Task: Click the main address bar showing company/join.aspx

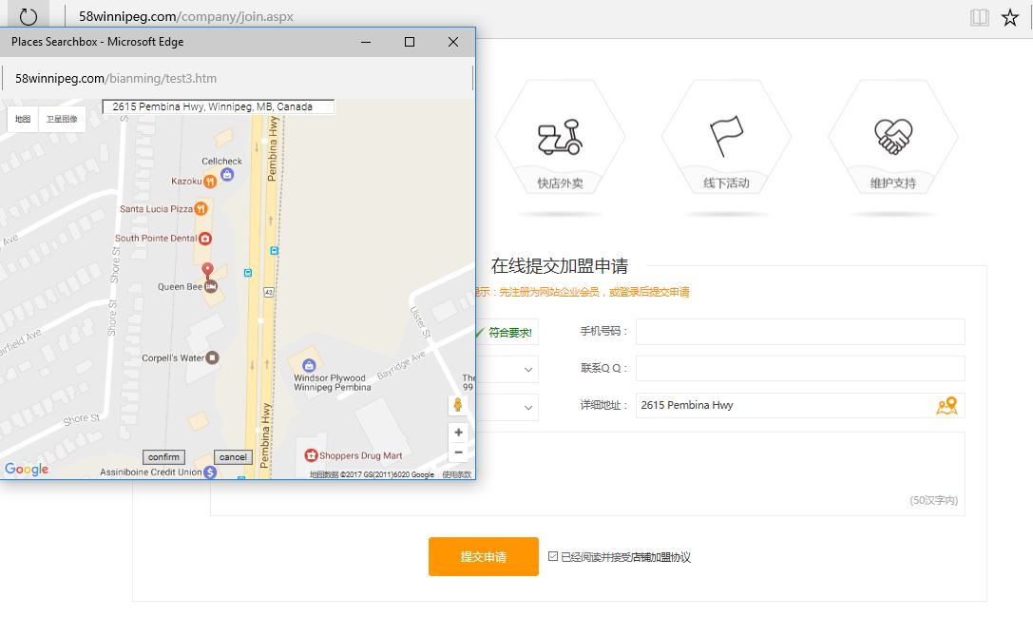Action: click(186, 16)
